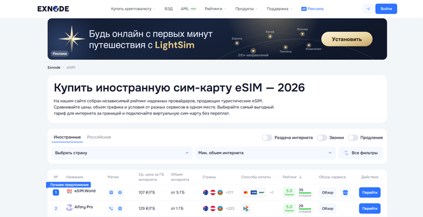Click the 35 отзывов review count
The height and width of the screenshot is (217, 423).
point(305,192)
